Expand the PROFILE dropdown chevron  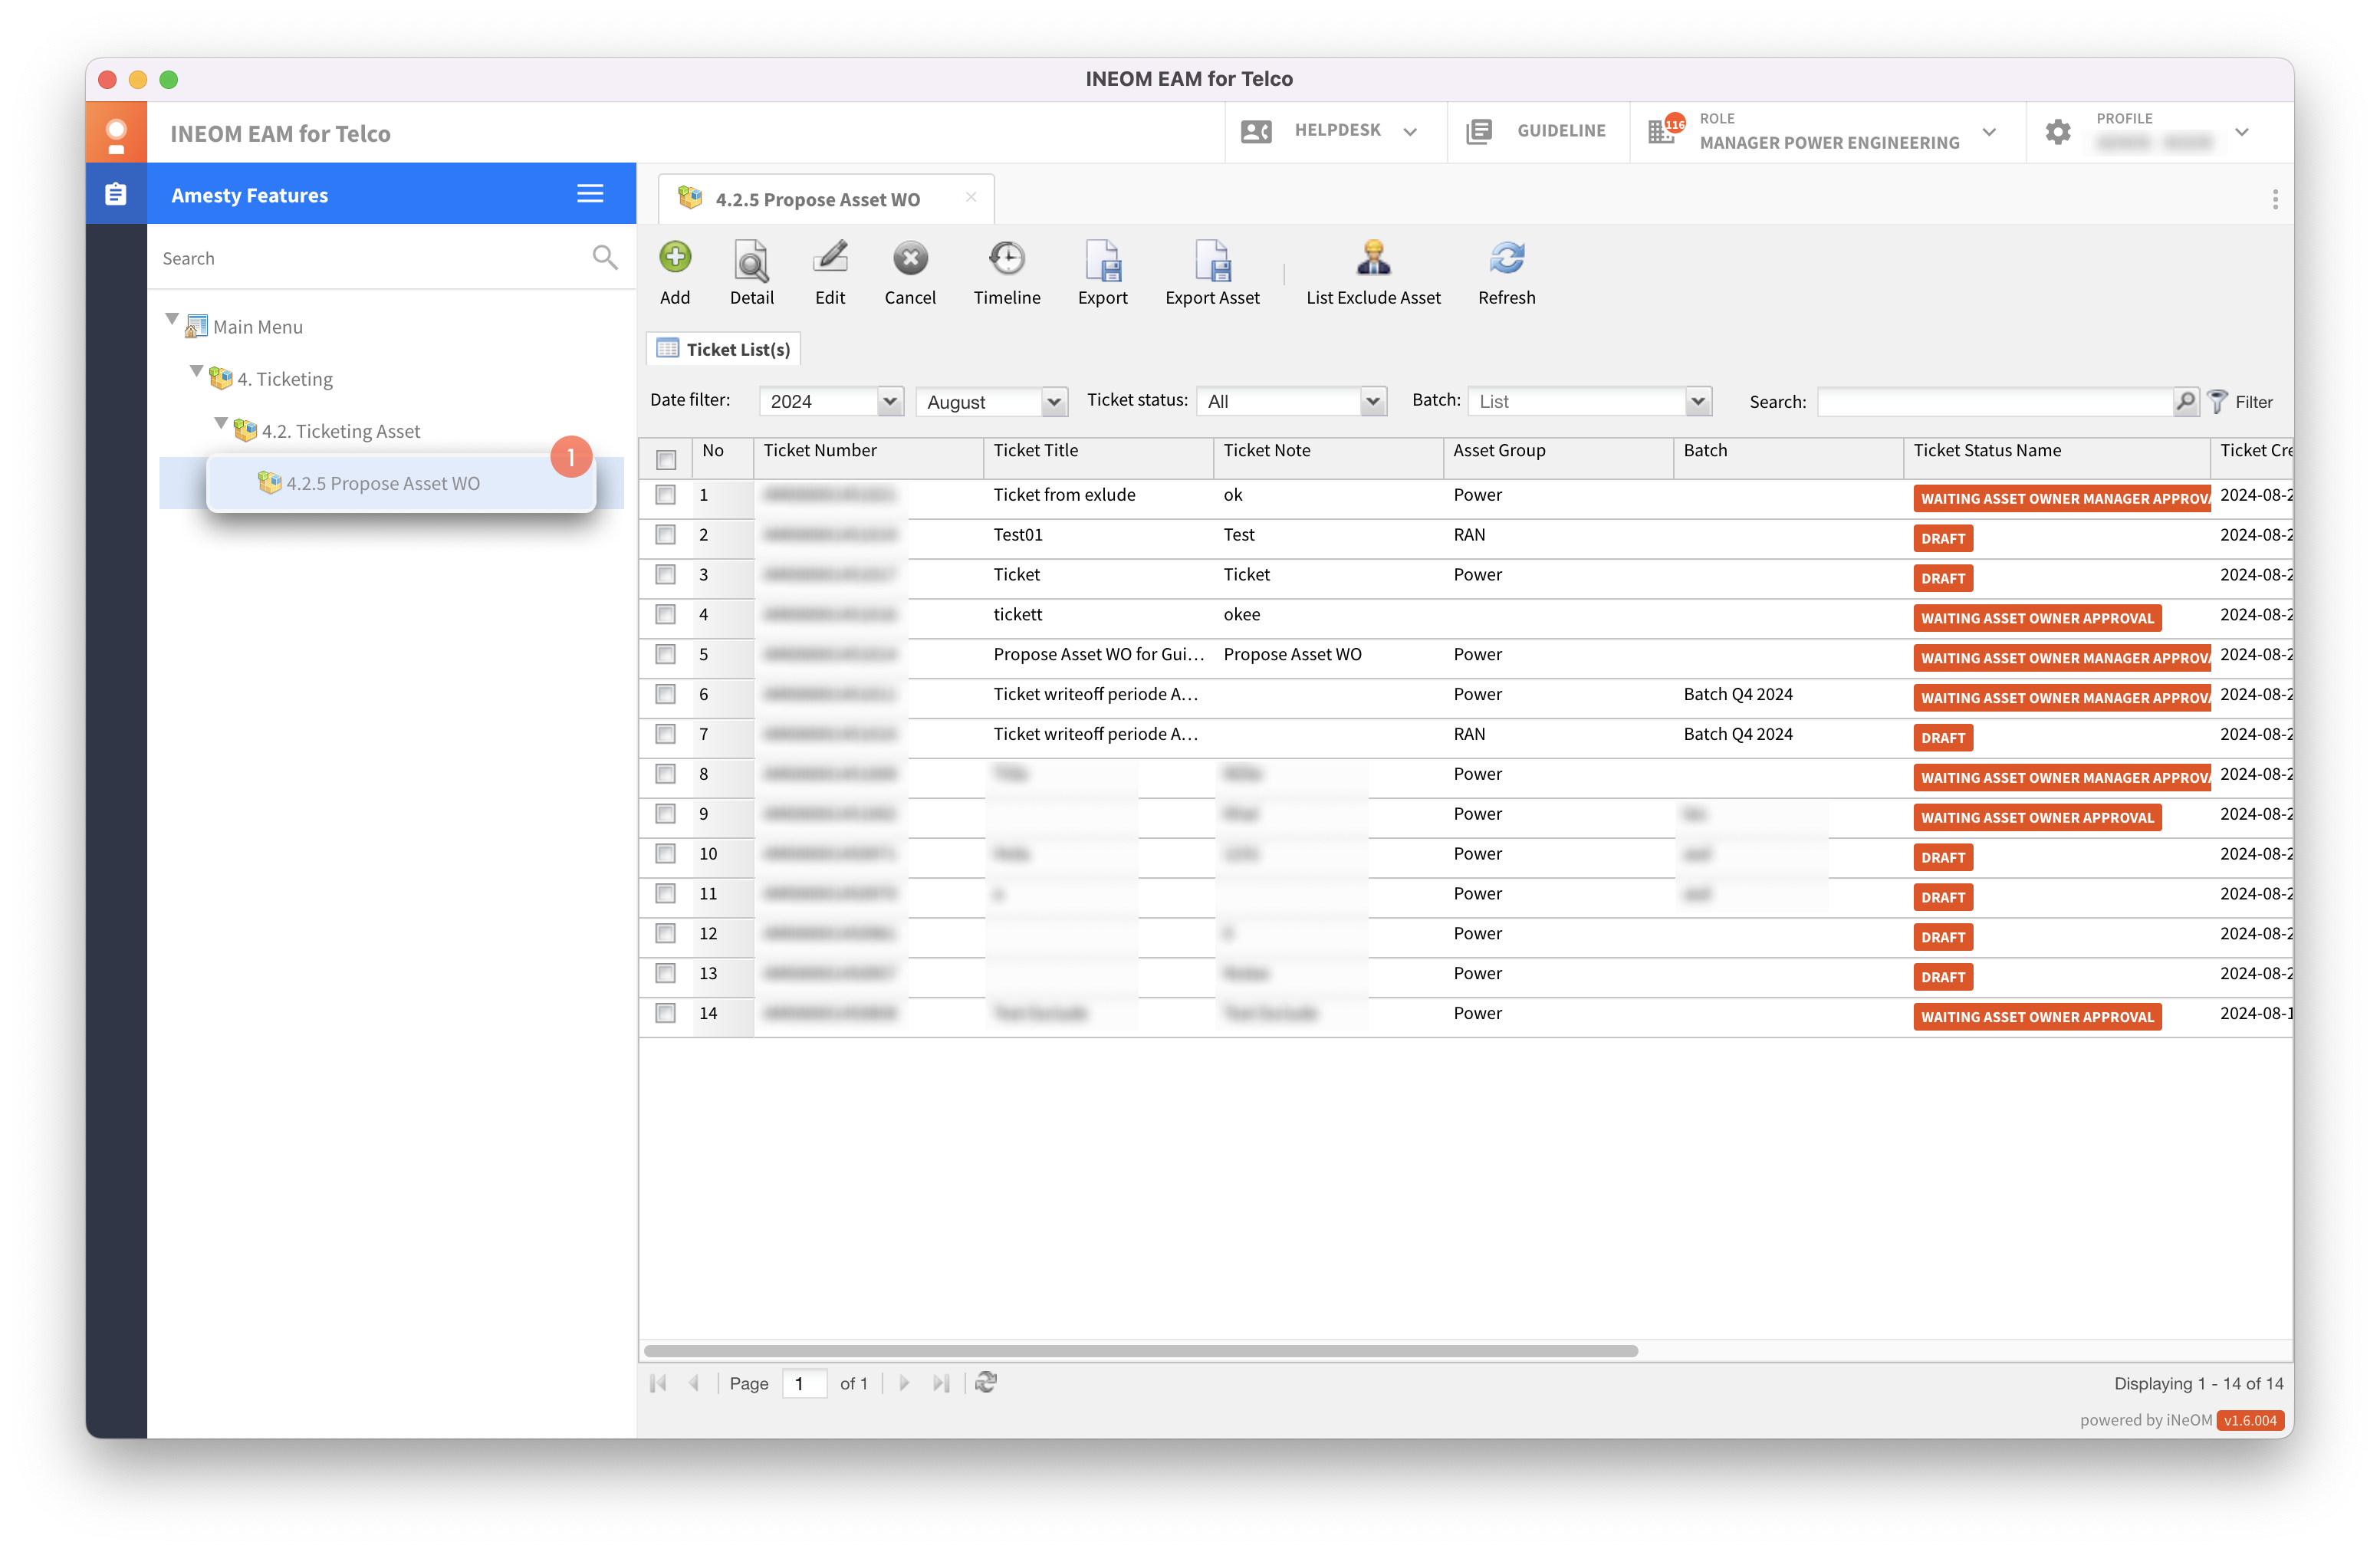pyautogui.click(x=2242, y=131)
